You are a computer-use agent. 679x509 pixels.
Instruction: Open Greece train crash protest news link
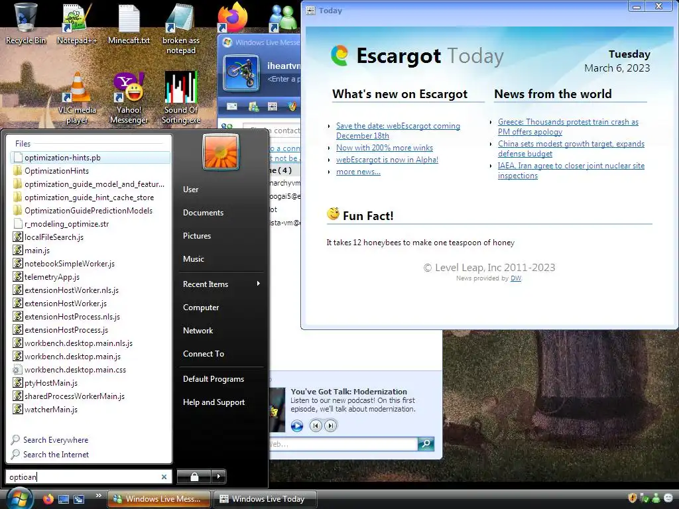[568, 127]
